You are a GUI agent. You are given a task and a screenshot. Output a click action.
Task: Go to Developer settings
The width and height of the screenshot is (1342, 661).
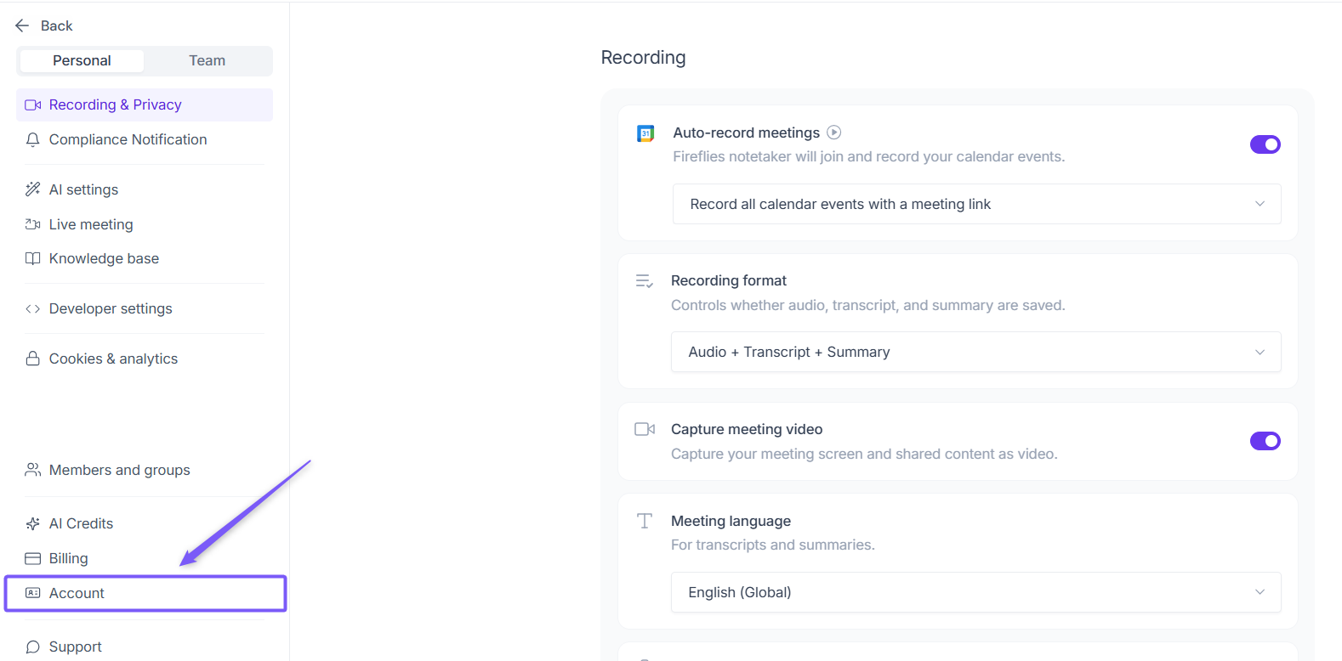(145, 308)
